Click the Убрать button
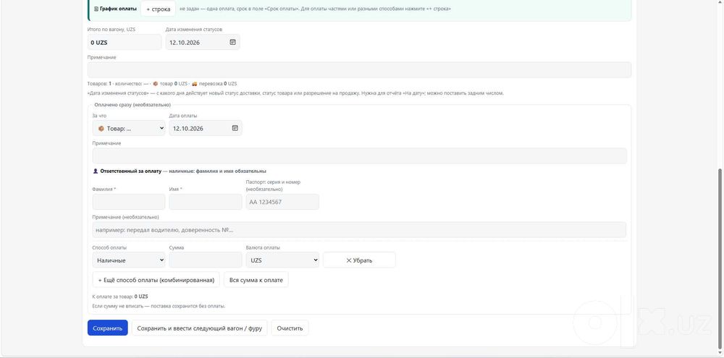Image resolution: width=724 pixels, height=358 pixels. coord(359,260)
